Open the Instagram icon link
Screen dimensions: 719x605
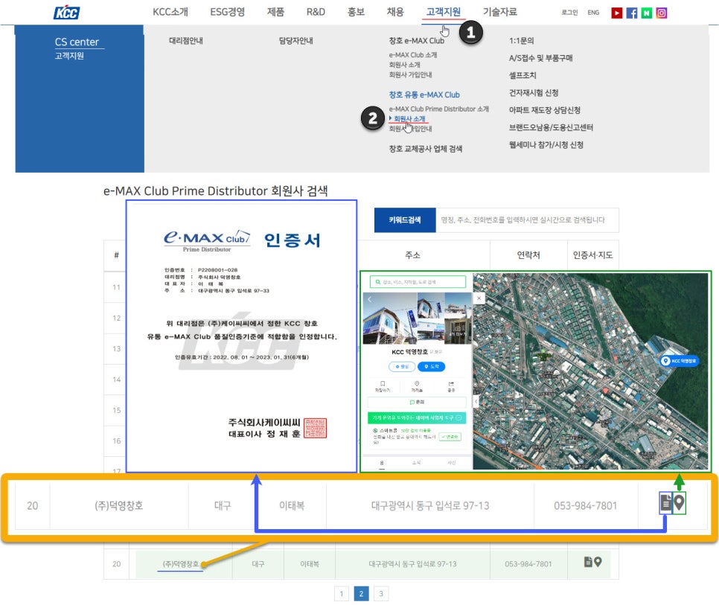661,13
